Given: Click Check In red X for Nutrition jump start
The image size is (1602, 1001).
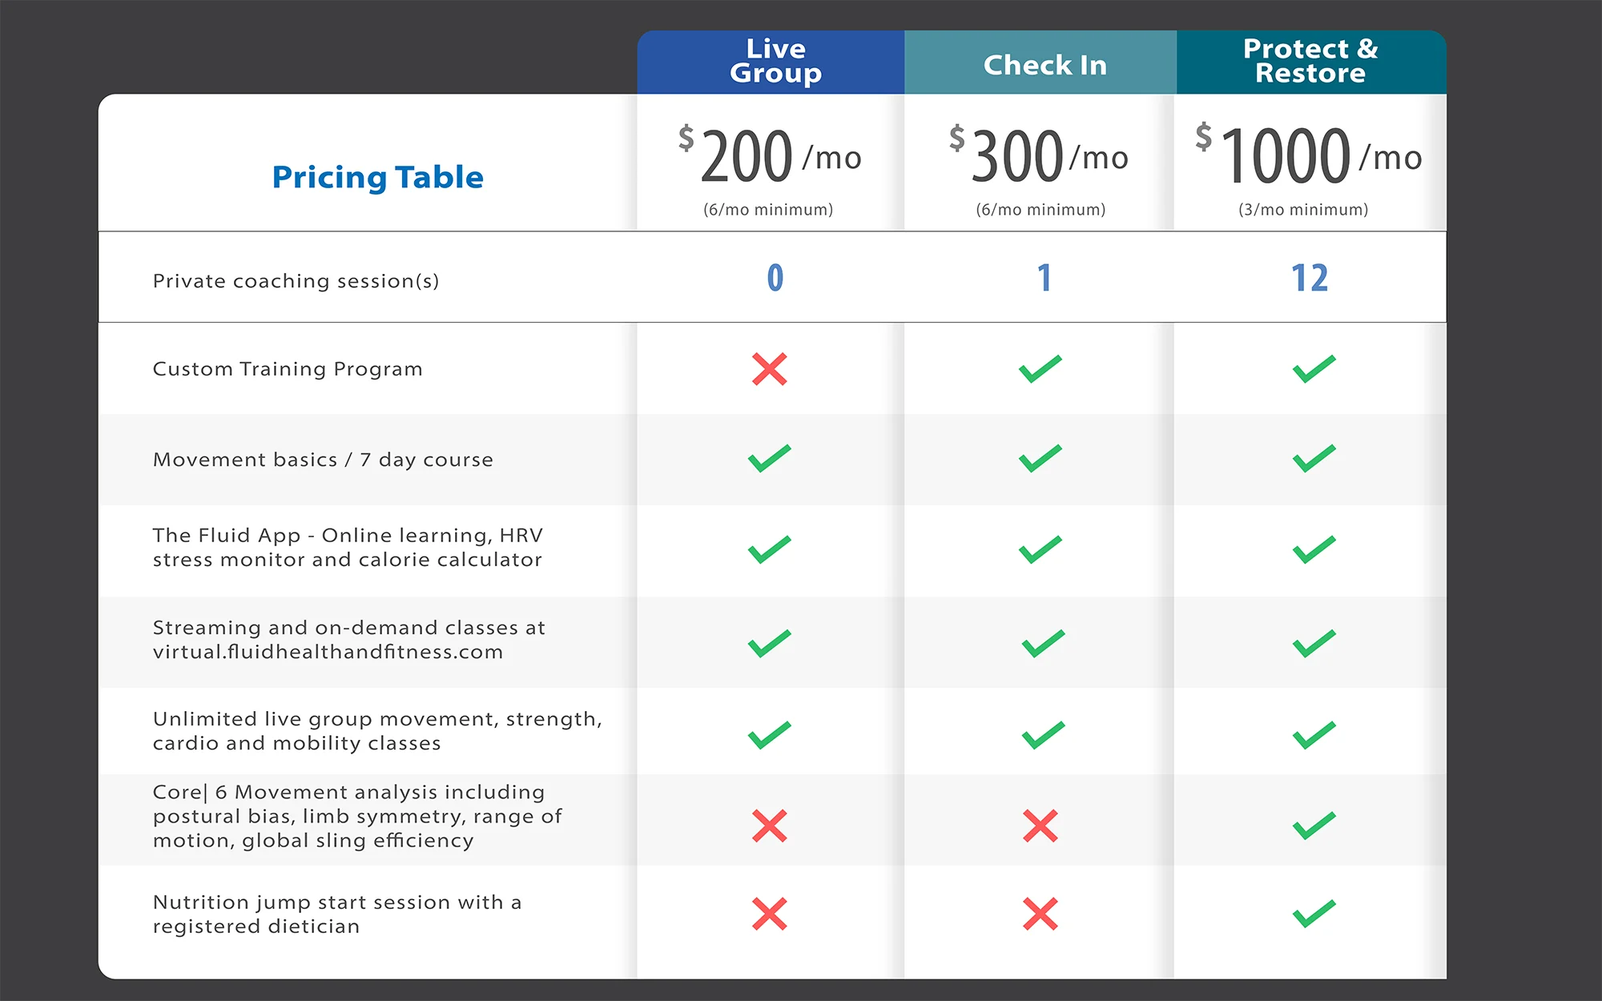Looking at the screenshot, I should (x=1040, y=914).
